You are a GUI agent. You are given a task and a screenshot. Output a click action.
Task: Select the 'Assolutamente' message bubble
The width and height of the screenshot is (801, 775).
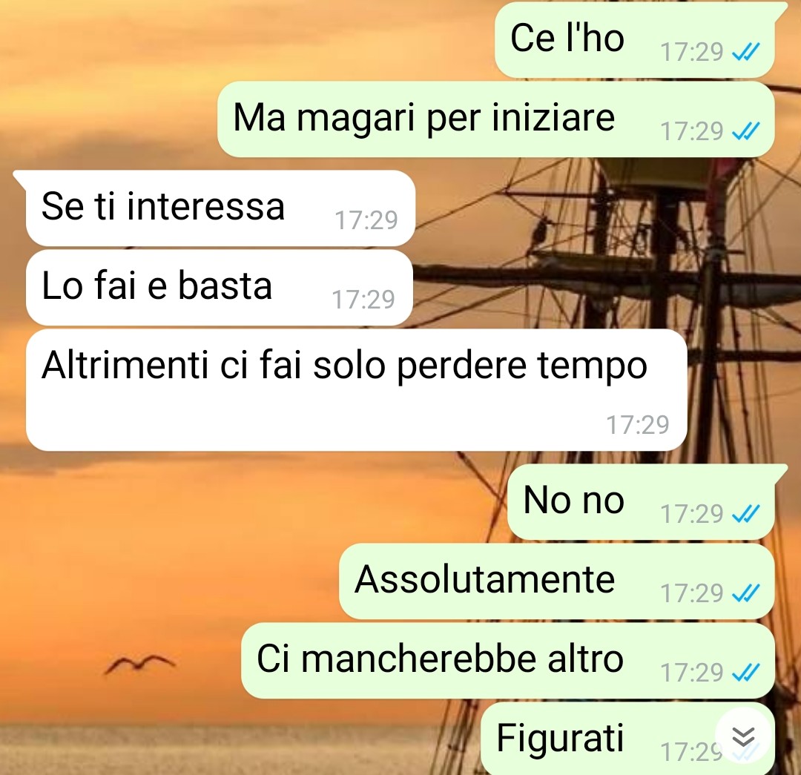point(557,581)
